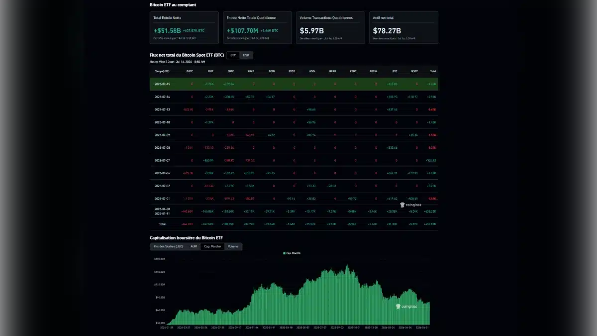Click the $5.97B daily volume value
This screenshot has width=597, height=336.
pos(312,30)
